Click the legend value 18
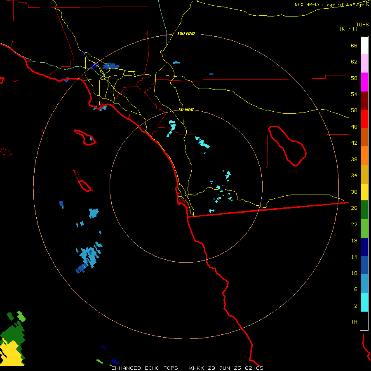Screen dimensions: 371x371 (x=354, y=241)
